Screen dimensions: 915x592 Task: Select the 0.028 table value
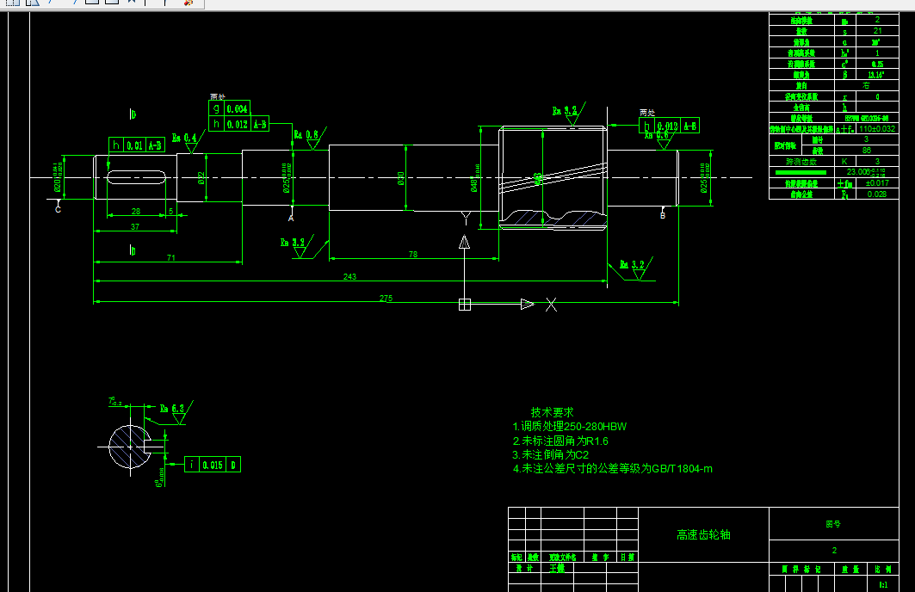[x=877, y=194]
